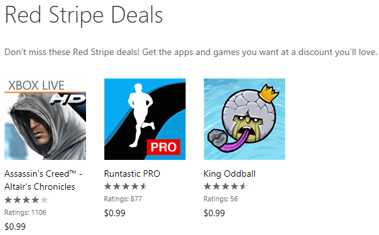This screenshot has height=235, width=379.
Task: Click the Ratings: 56 text
Action: (x=221, y=199)
